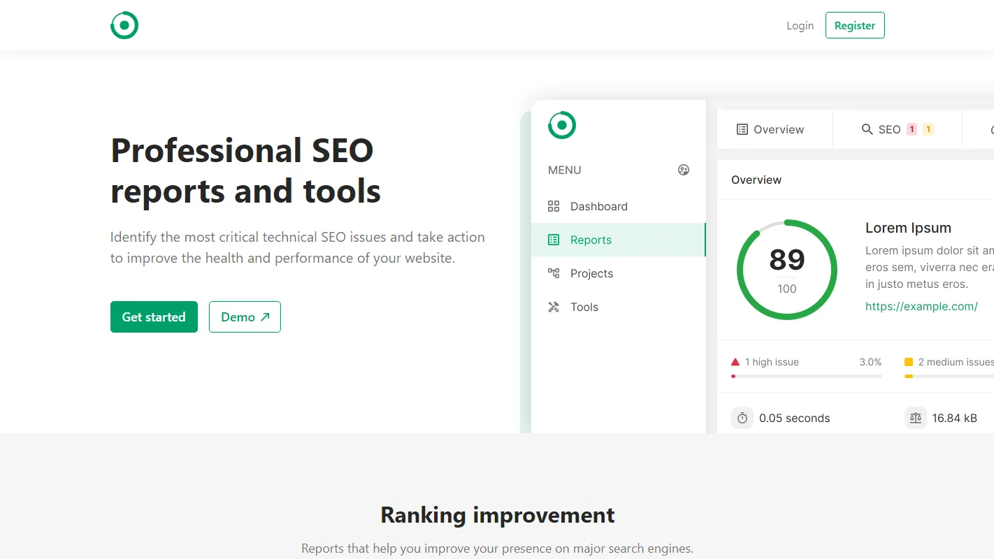
Task: Switch to the SEO tab
Action: [889, 129]
